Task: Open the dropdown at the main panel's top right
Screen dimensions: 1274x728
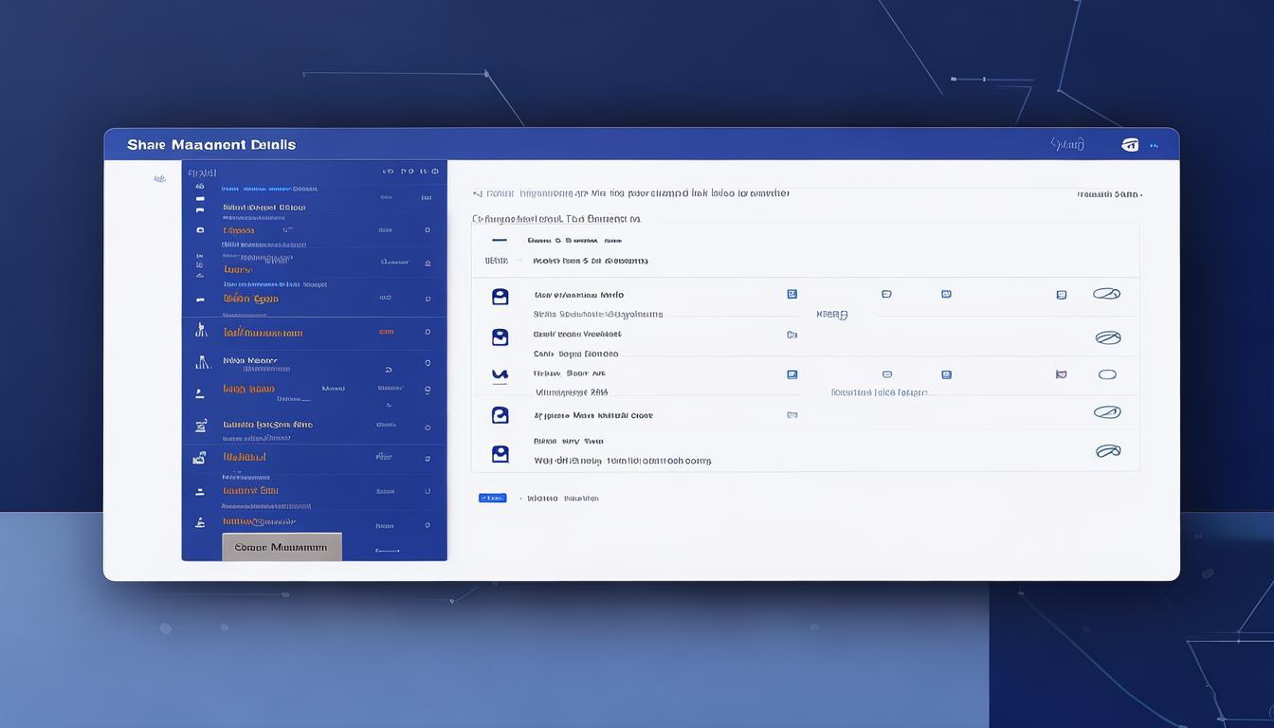Action: click(1108, 194)
